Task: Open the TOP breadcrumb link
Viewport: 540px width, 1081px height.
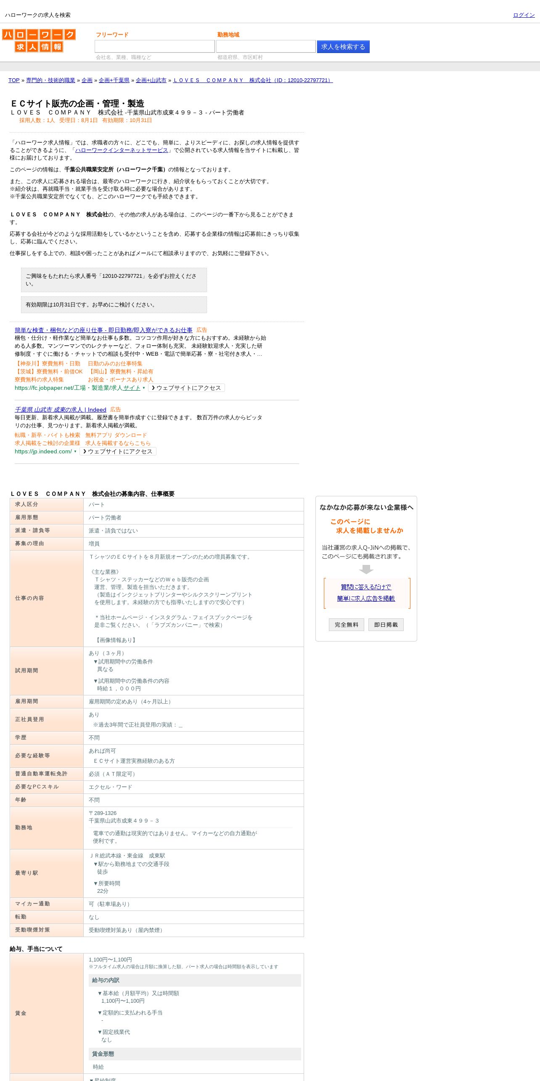Action: [14, 80]
